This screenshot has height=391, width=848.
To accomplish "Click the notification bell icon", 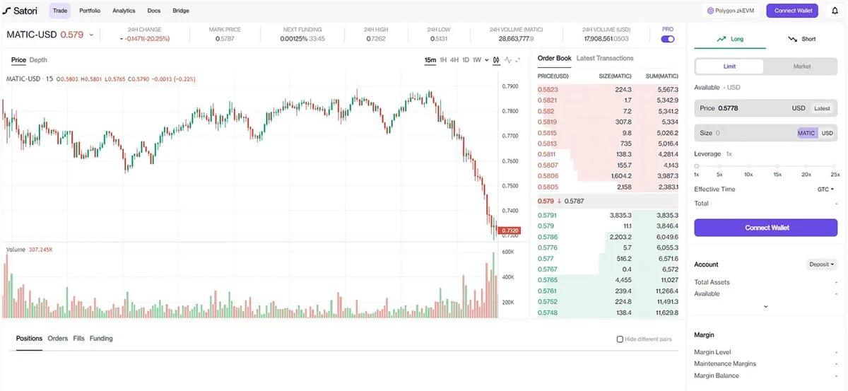I will click(x=833, y=11).
